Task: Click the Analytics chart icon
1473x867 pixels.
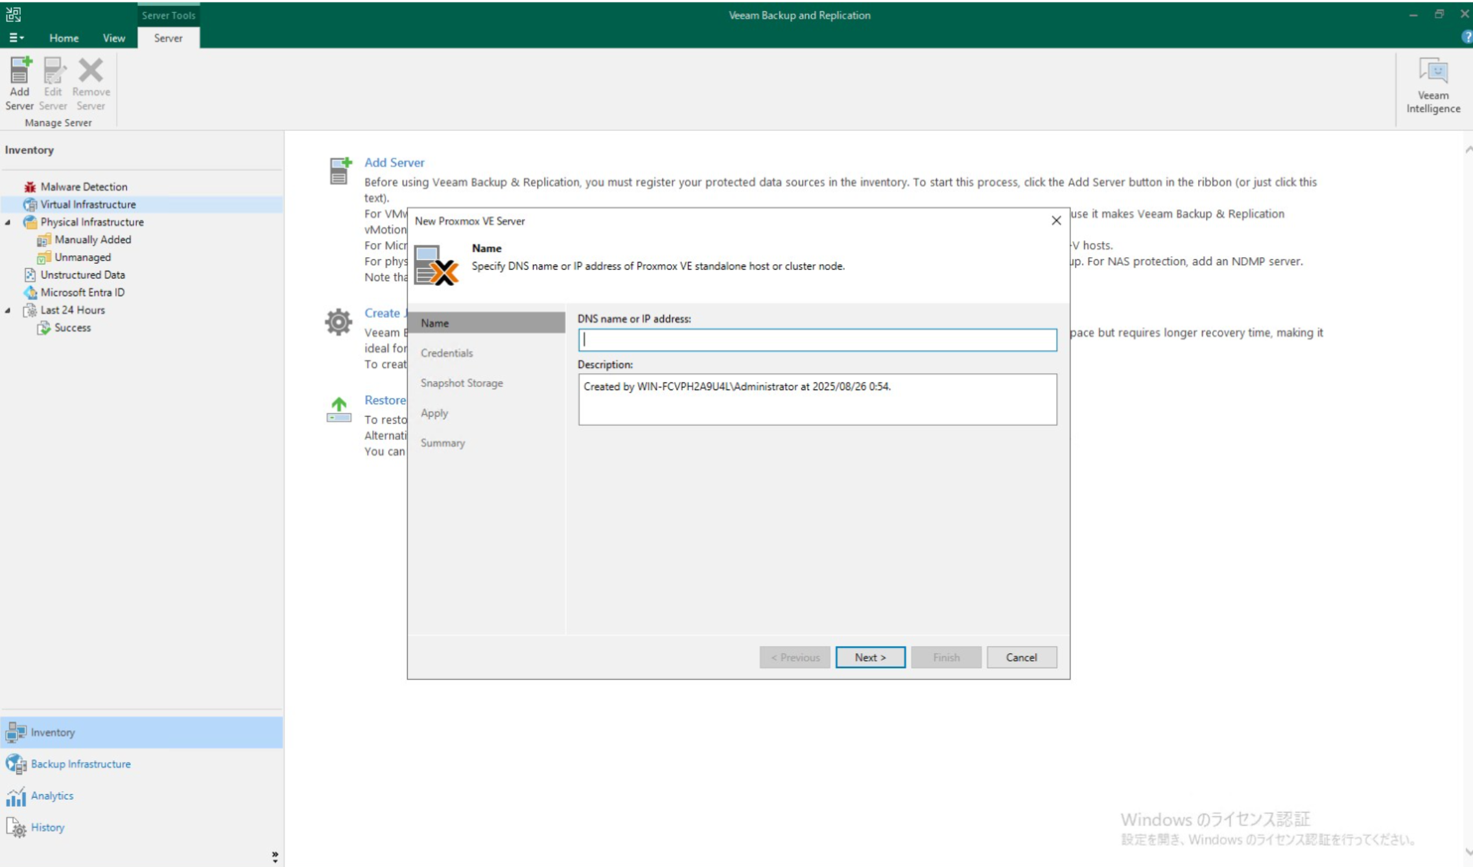Action: [x=16, y=796]
